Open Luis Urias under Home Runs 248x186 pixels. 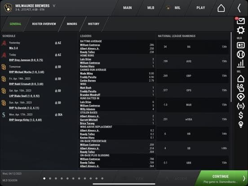pyautogui.click(x=85, y=59)
